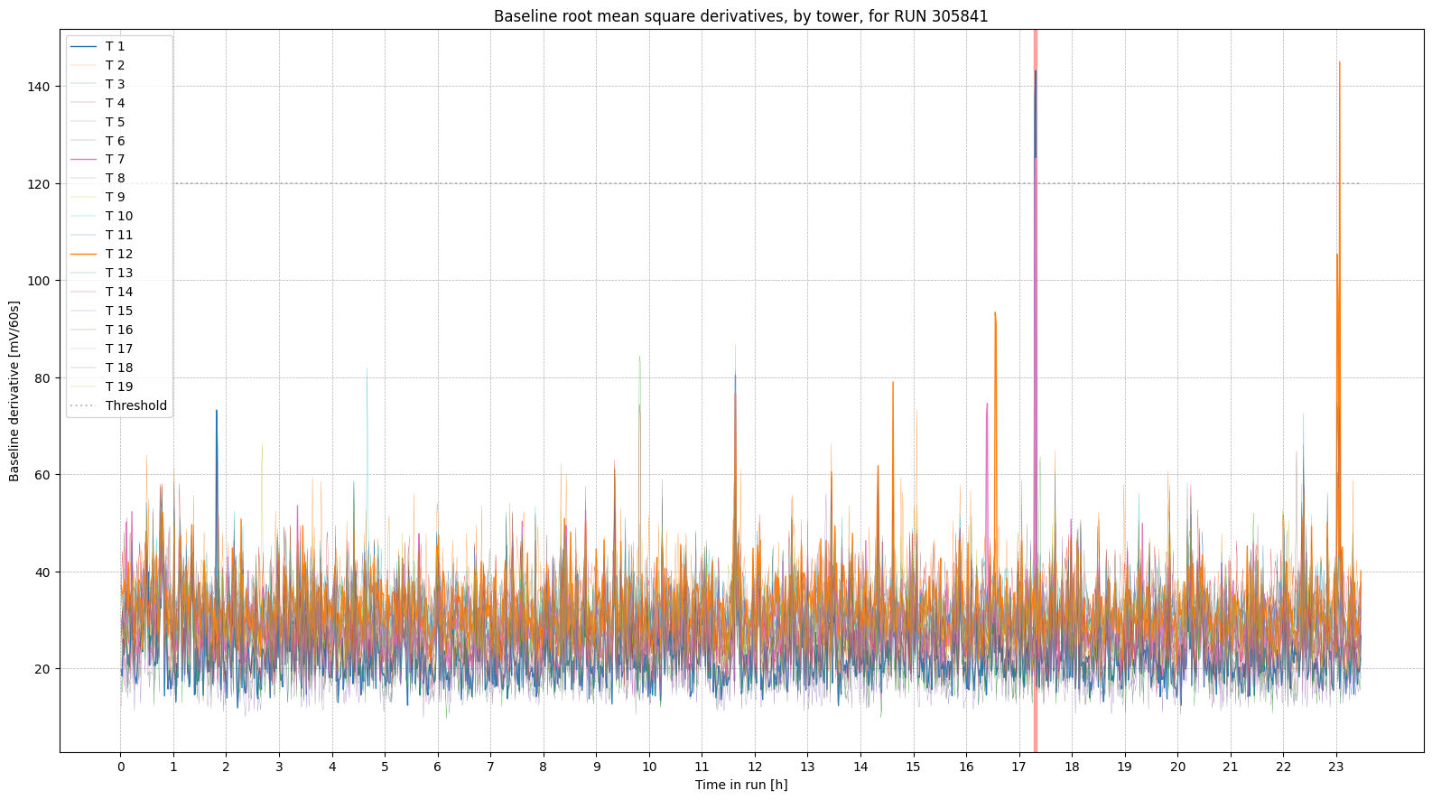Click the tall orange spike peak near hour 23
Viewport: 1432px width, 800px height.
pos(1339,63)
